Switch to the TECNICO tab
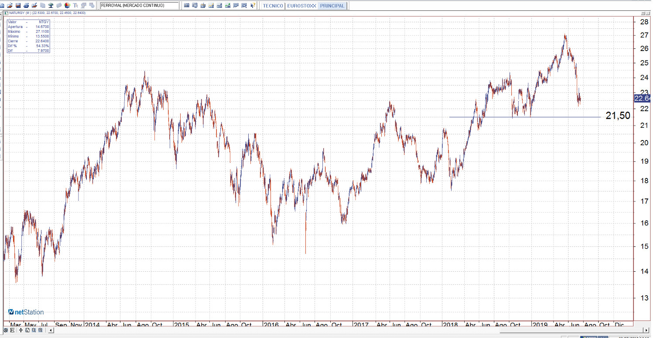654x338 pixels. pyautogui.click(x=273, y=6)
